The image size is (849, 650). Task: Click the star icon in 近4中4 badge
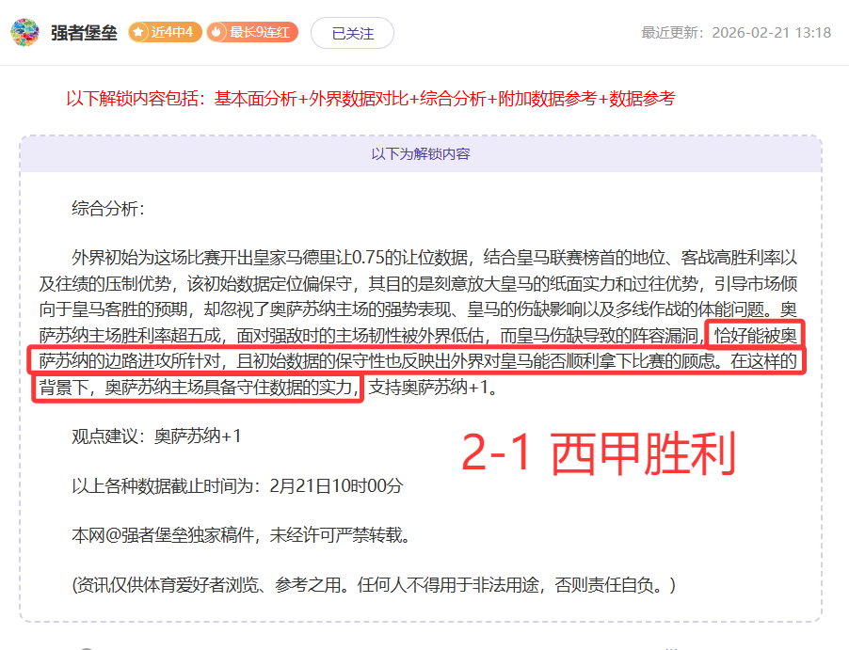point(138,32)
